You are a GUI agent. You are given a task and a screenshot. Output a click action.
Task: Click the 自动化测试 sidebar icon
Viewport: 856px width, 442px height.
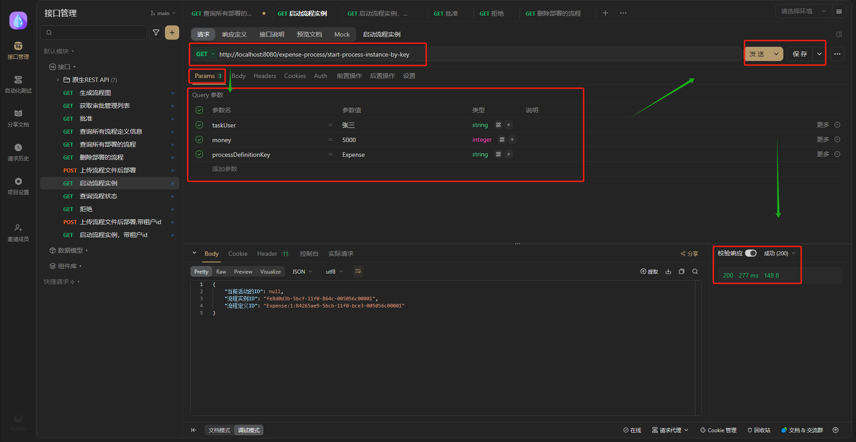pos(18,84)
